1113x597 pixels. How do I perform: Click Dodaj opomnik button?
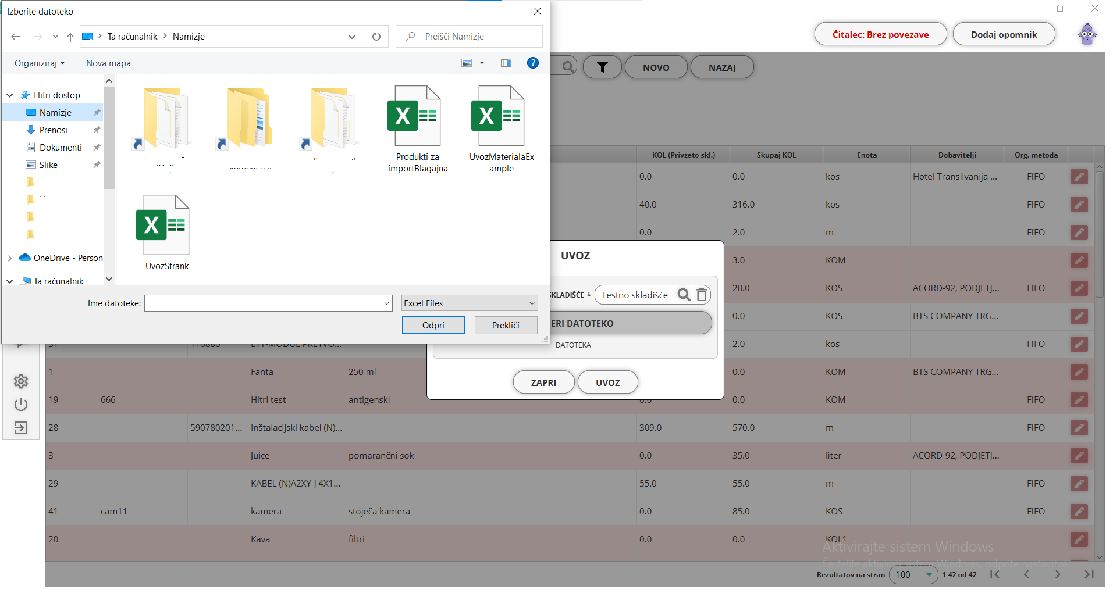pos(1004,34)
